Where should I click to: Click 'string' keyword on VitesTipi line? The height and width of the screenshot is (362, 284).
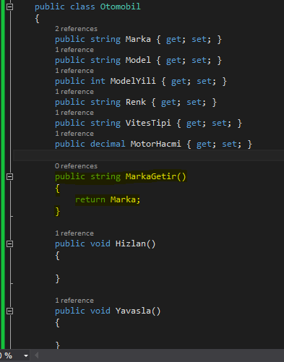[x=106, y=123]
